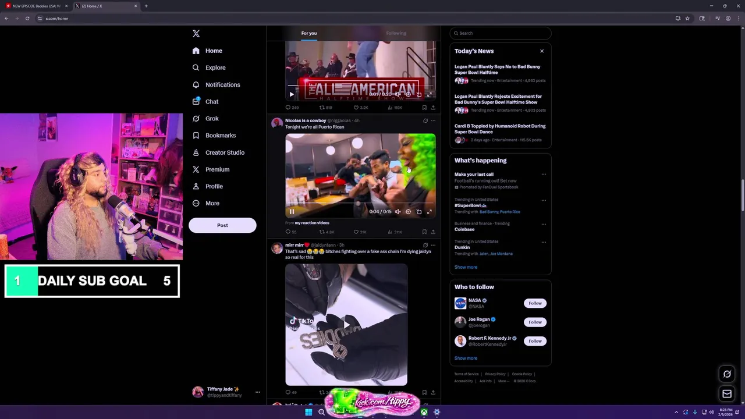This screenshot has height=419, width=745.
Task: Open Chat in the sidebar
Action: click(205, 101)
